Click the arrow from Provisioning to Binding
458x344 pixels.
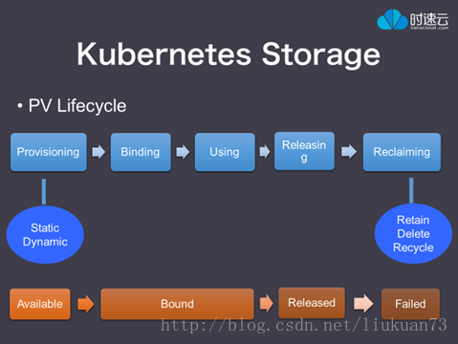pos(98,152)
